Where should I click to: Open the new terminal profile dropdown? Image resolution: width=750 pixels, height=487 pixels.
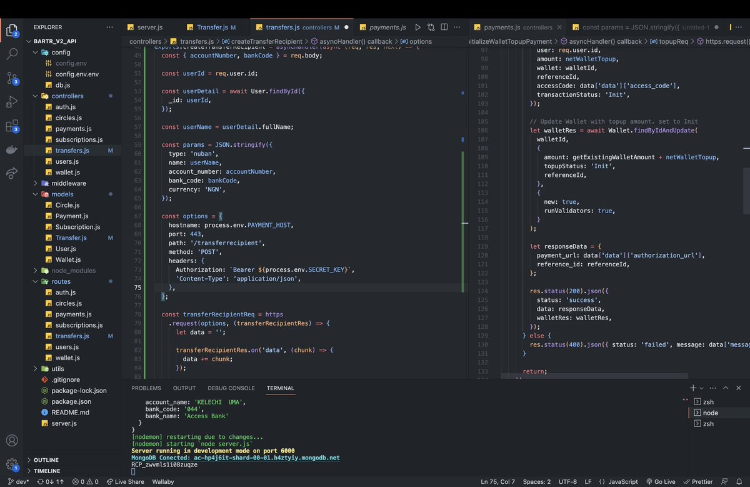701,388
